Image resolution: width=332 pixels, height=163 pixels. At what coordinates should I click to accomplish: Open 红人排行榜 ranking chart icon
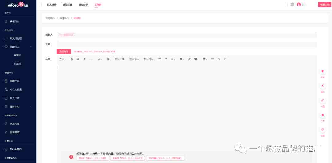[x=6, y=38]
